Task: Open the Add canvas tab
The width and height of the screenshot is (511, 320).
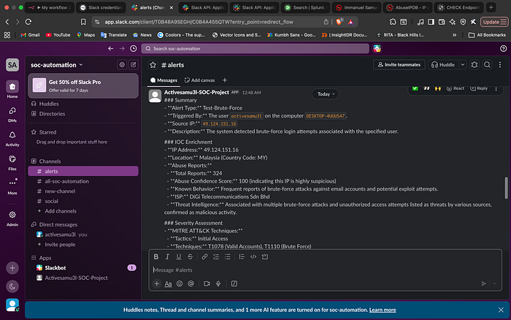Action: [x=199, y=80]
